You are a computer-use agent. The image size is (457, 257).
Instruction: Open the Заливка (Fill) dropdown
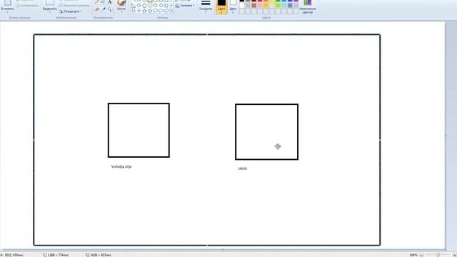click(x=185, y=6)
